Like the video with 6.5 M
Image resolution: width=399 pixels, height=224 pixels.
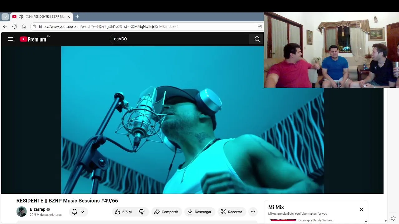pyautogui.click(x=123, y=212)
